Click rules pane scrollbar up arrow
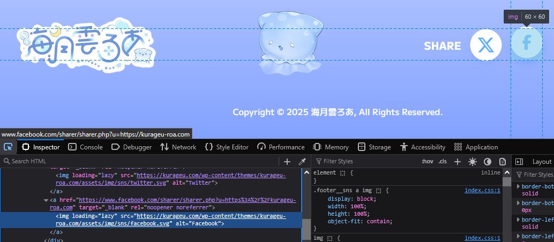554x242 pixels. pyautogui.click(x=507, y=172)
